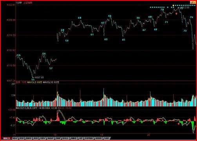The height and width of the screenshot is (141, 197).
Task: Click the MAVOL5 volume average label
Action: [x=34, y=82]
